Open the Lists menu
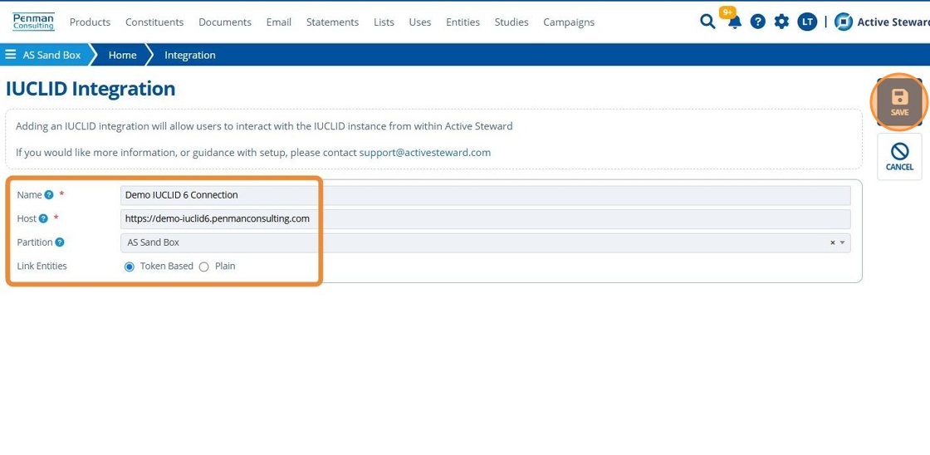The height and width of the screenshot is (455, 930). (x=384, y=22)
